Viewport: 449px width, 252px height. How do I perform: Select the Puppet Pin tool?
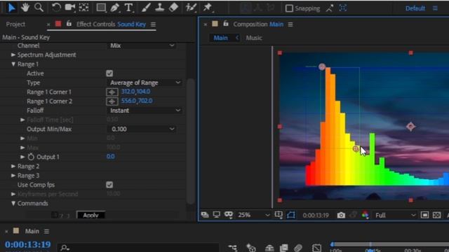click(208, 8)
